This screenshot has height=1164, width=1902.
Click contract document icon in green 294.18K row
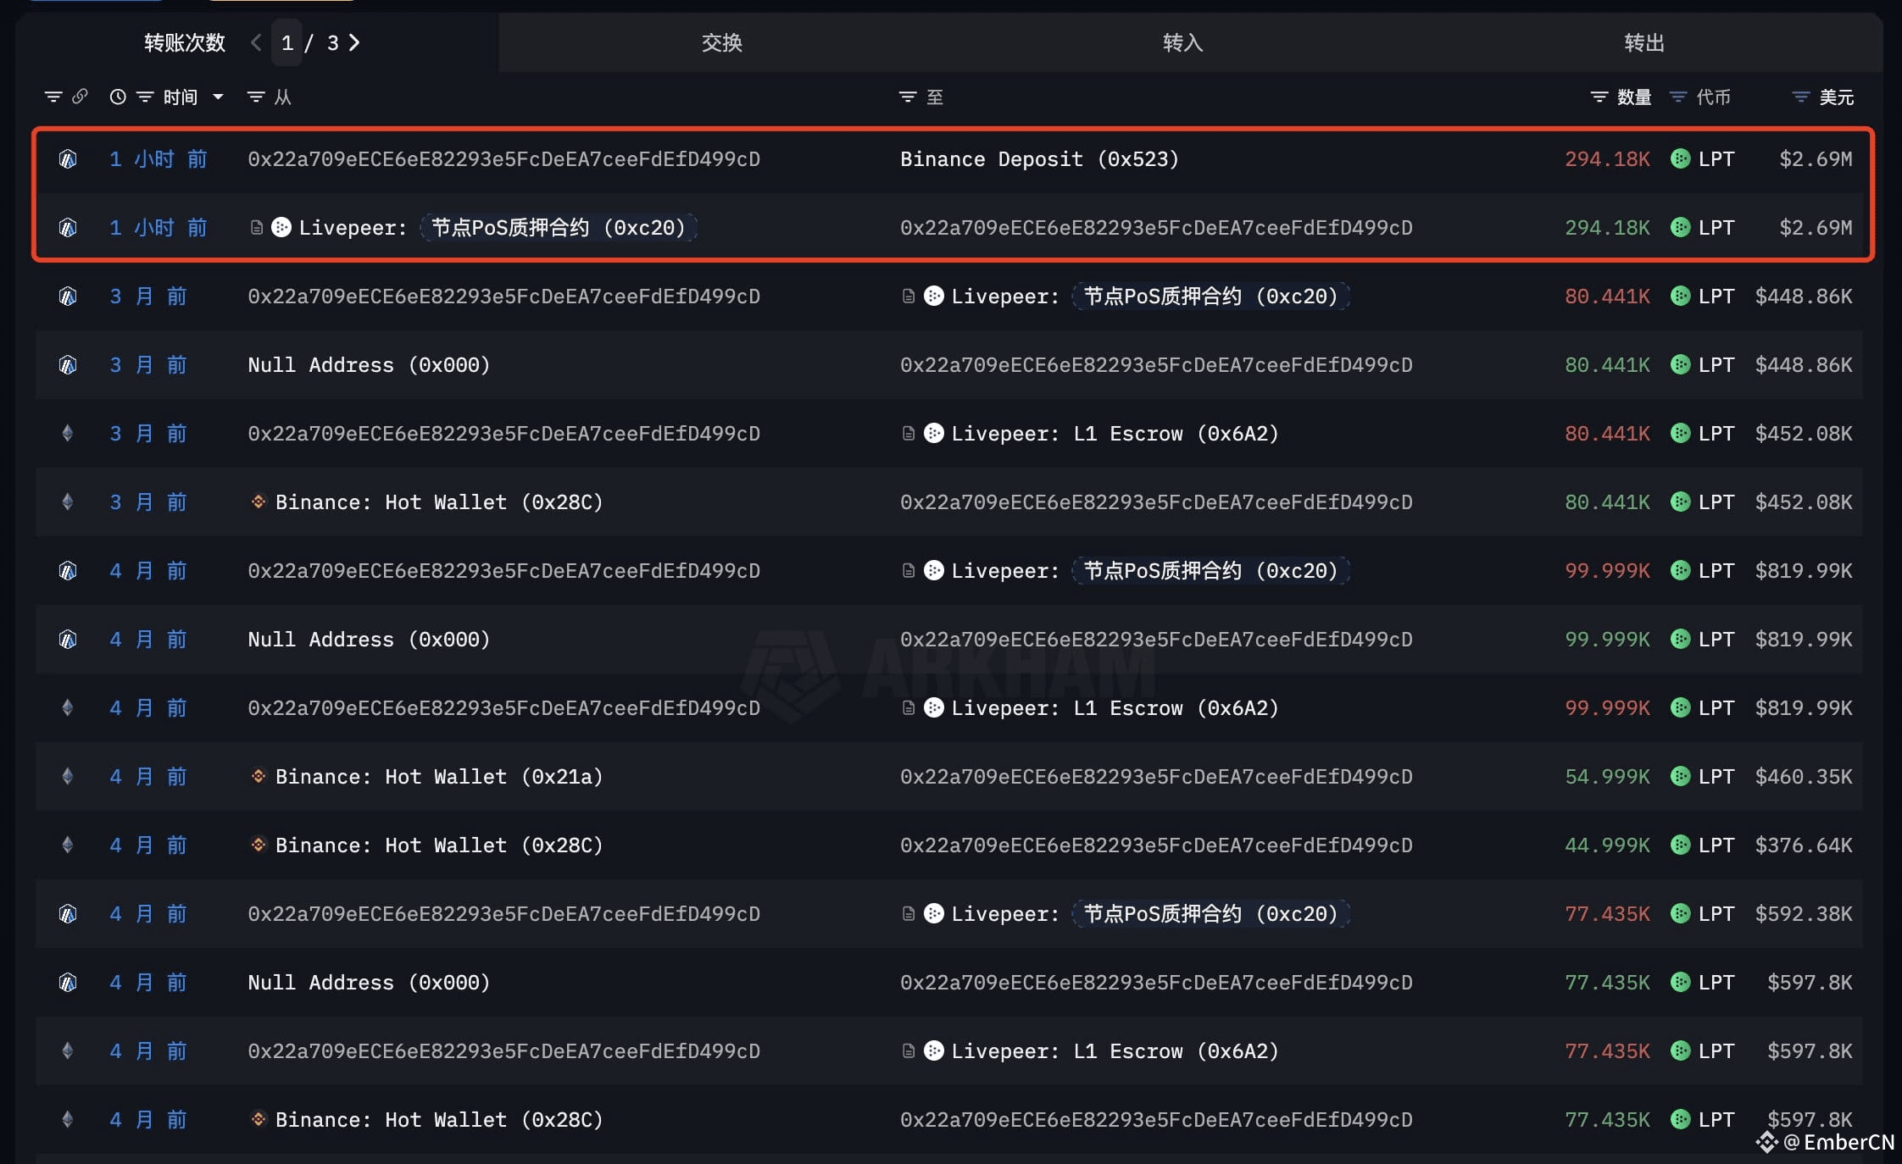pos(256,227)
